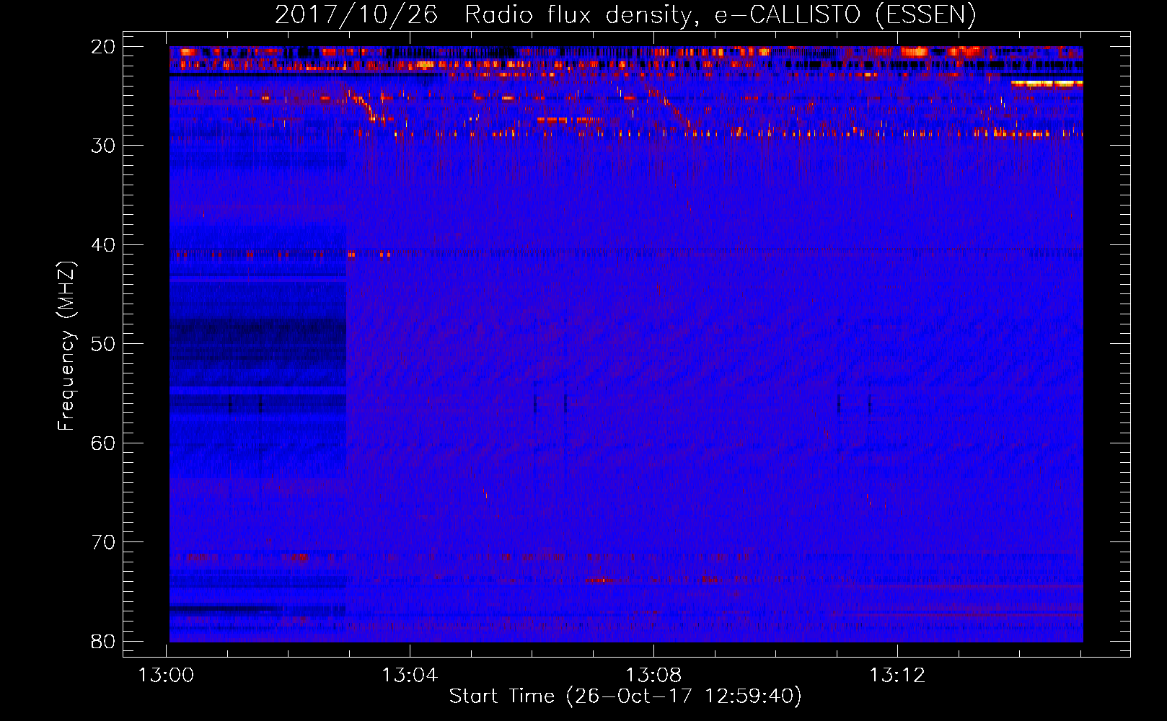Viewport: 1167px width, 721px height.
Task: Click the plot title '2017/10/26 Radio flux density'
Action: pos(625,14)
